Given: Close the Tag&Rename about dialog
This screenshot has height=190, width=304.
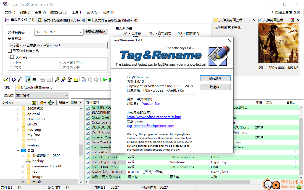Looking at the screenshot, I should tap(229, 40).
